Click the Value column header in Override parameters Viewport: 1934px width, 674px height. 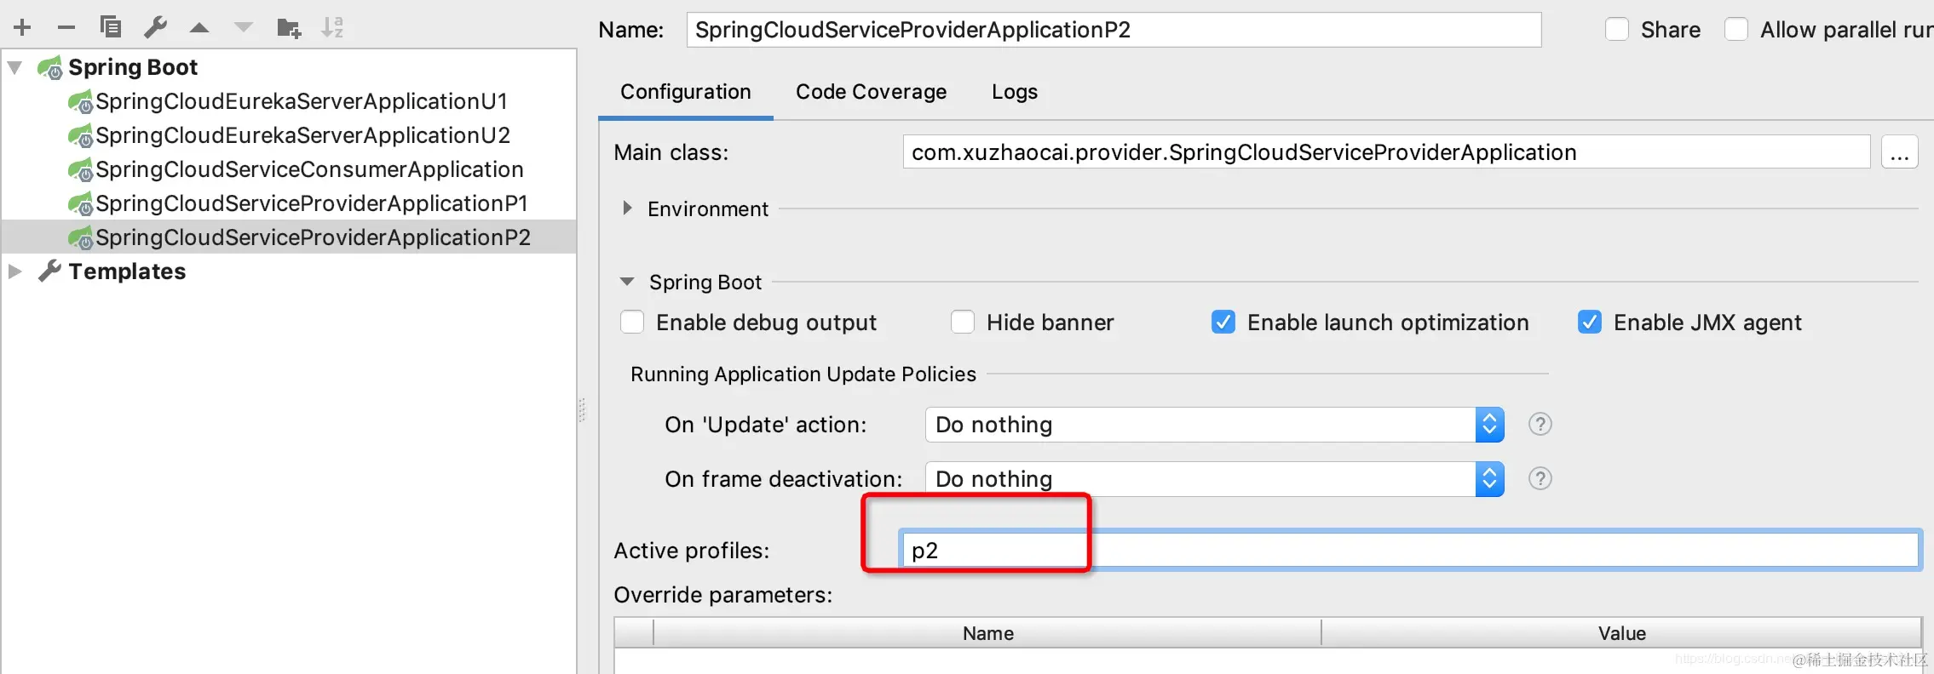1621,633
